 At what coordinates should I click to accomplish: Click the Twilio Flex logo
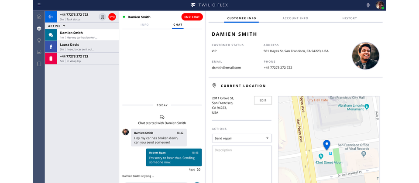pos(209,5)
